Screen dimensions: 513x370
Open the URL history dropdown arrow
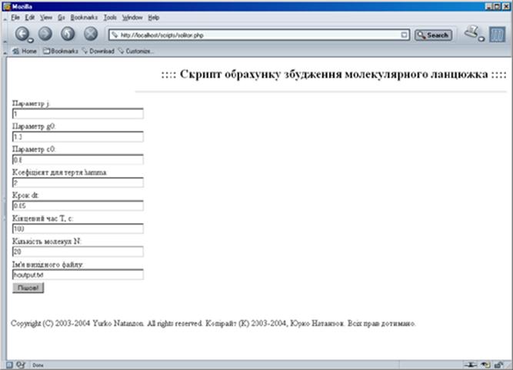(x=405, y=35)
